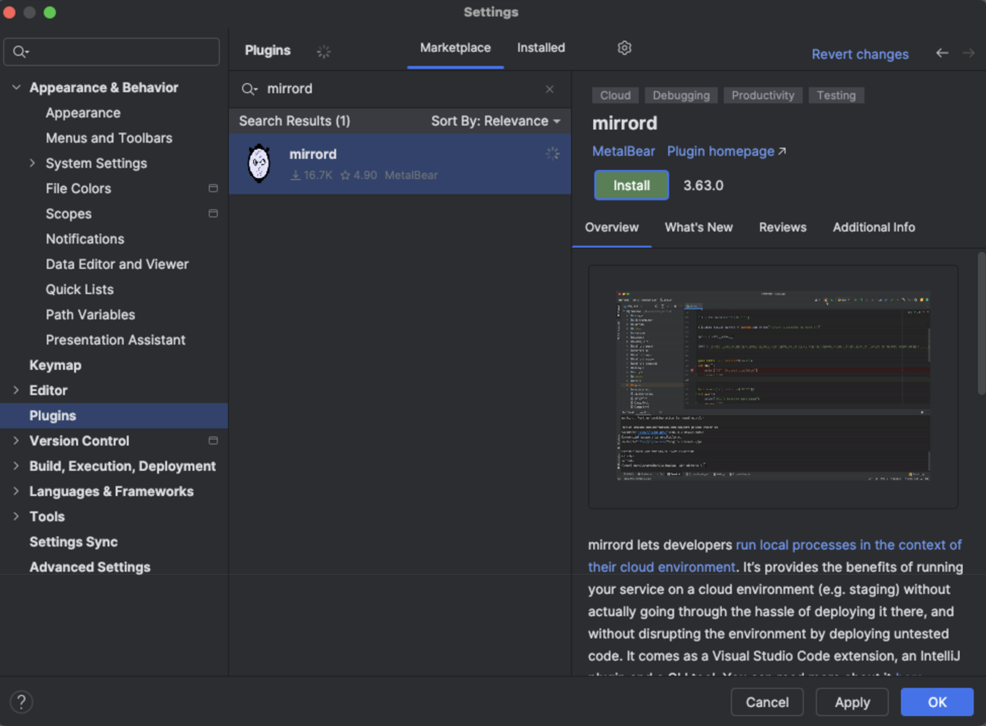This screenshot has height=726, width=986.
Task: Click the mirrord plugin logo icon
Action: 259,163
